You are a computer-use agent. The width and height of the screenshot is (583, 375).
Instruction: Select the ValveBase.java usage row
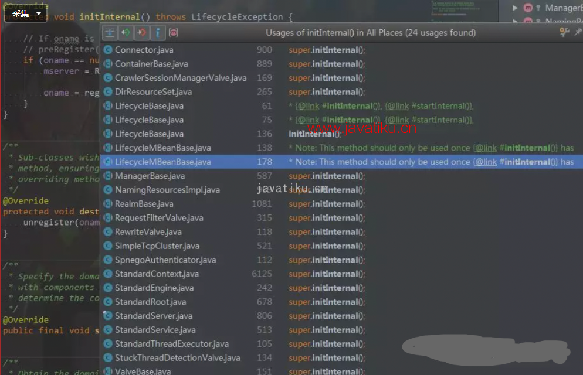[x=341, y=371]
